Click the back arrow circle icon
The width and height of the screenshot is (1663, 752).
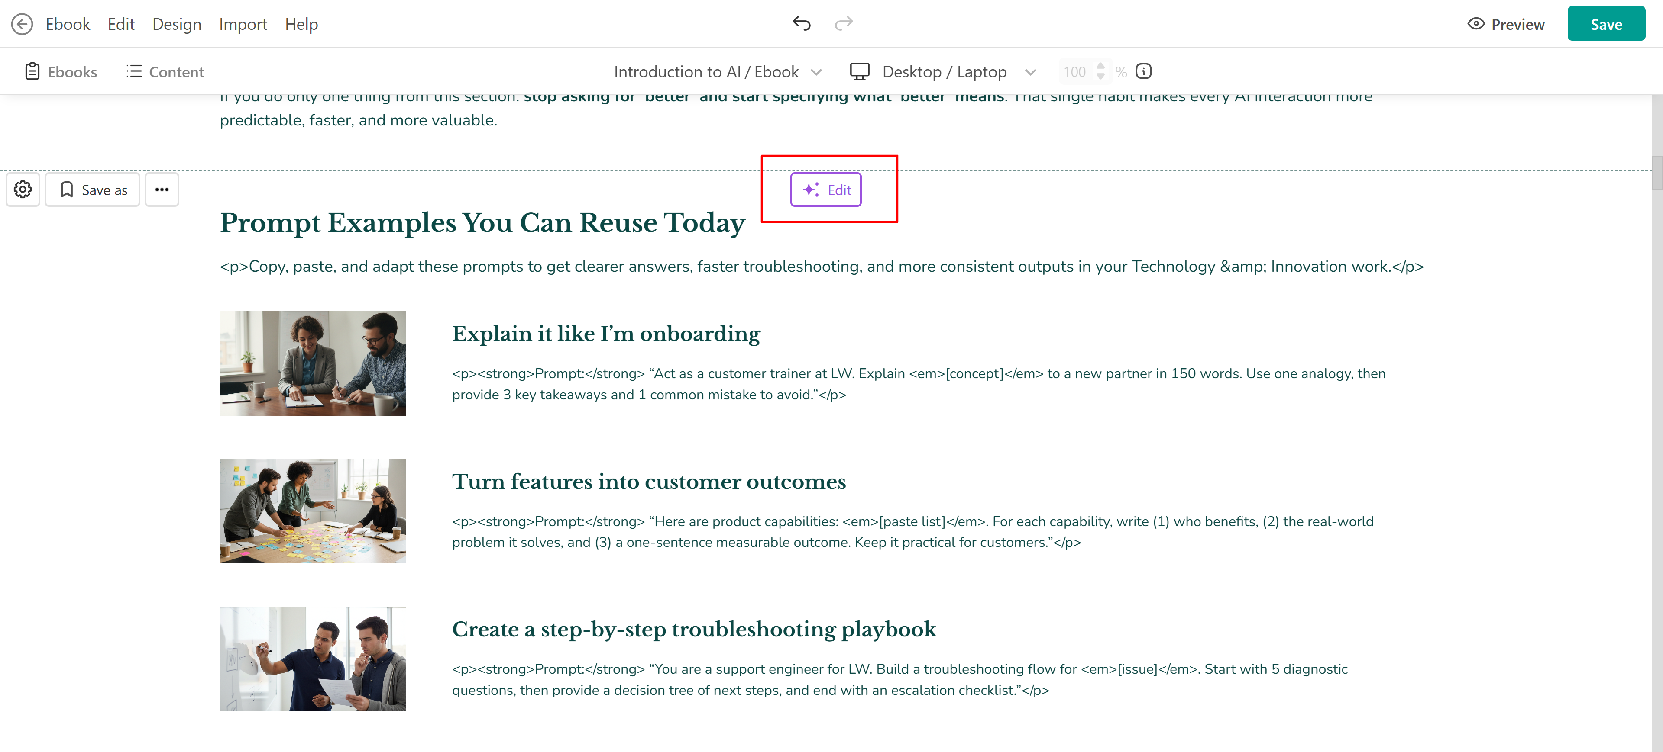[x=22, y=25]
